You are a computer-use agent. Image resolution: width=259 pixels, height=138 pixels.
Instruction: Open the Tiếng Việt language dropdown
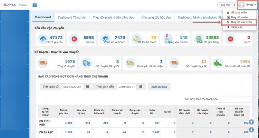227,5
